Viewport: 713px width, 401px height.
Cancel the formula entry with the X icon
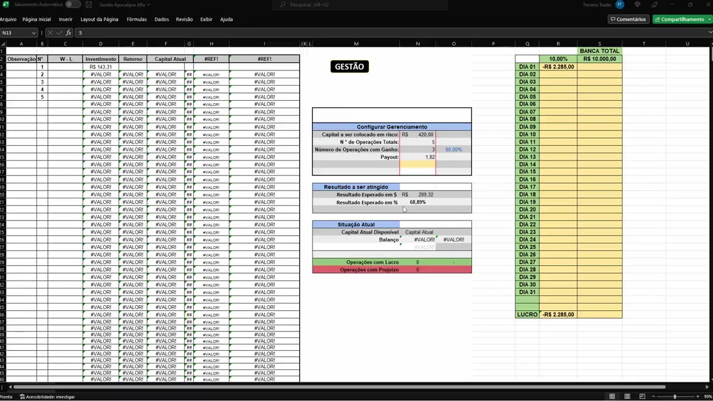coord(51,33)
